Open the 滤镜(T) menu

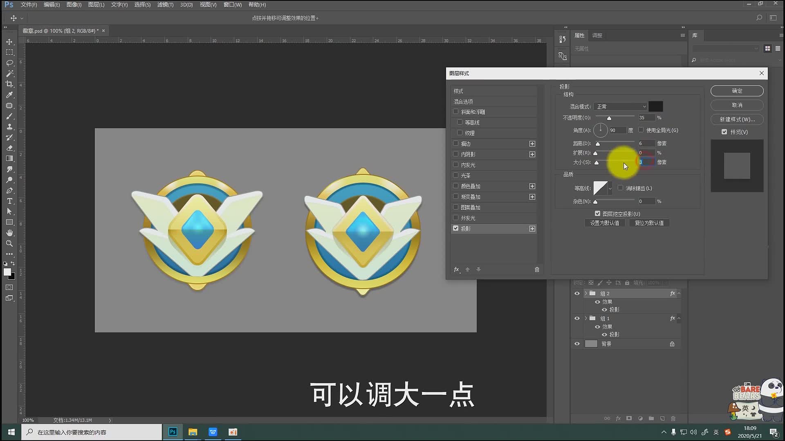coord(166,5)
